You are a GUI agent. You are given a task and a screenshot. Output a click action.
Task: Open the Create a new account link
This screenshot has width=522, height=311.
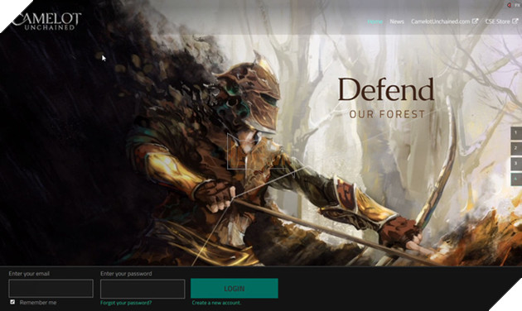click(x=216, y=303)
